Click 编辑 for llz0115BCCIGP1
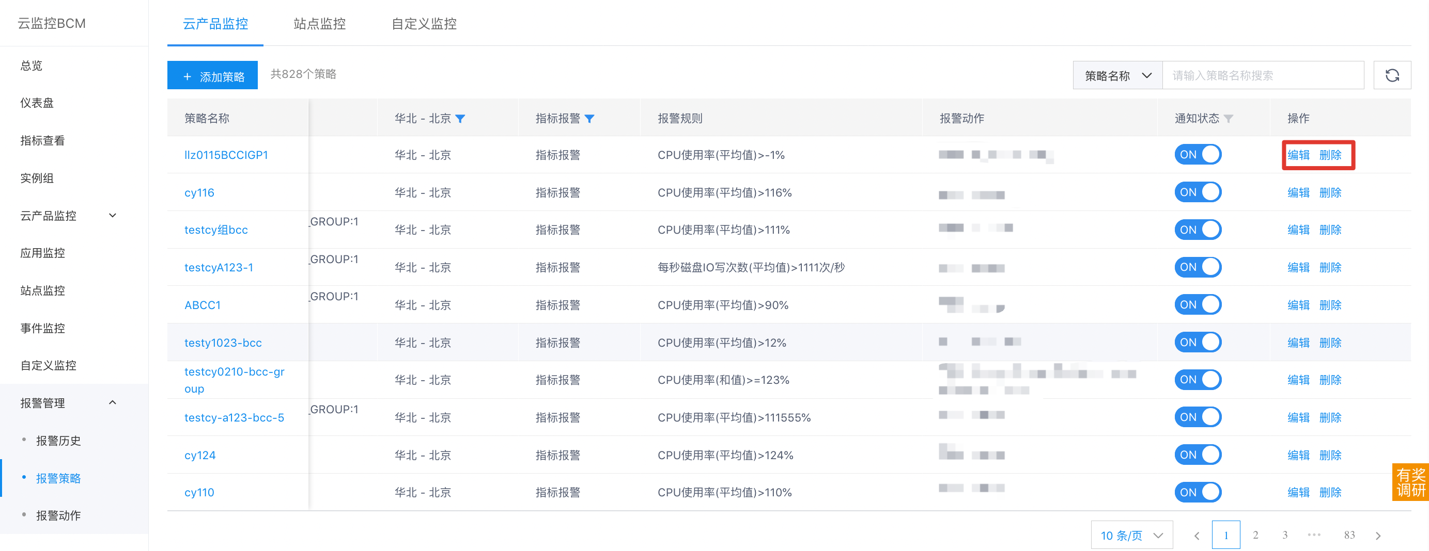This screenshot has height=551, width=1429. pos(1298,155)
